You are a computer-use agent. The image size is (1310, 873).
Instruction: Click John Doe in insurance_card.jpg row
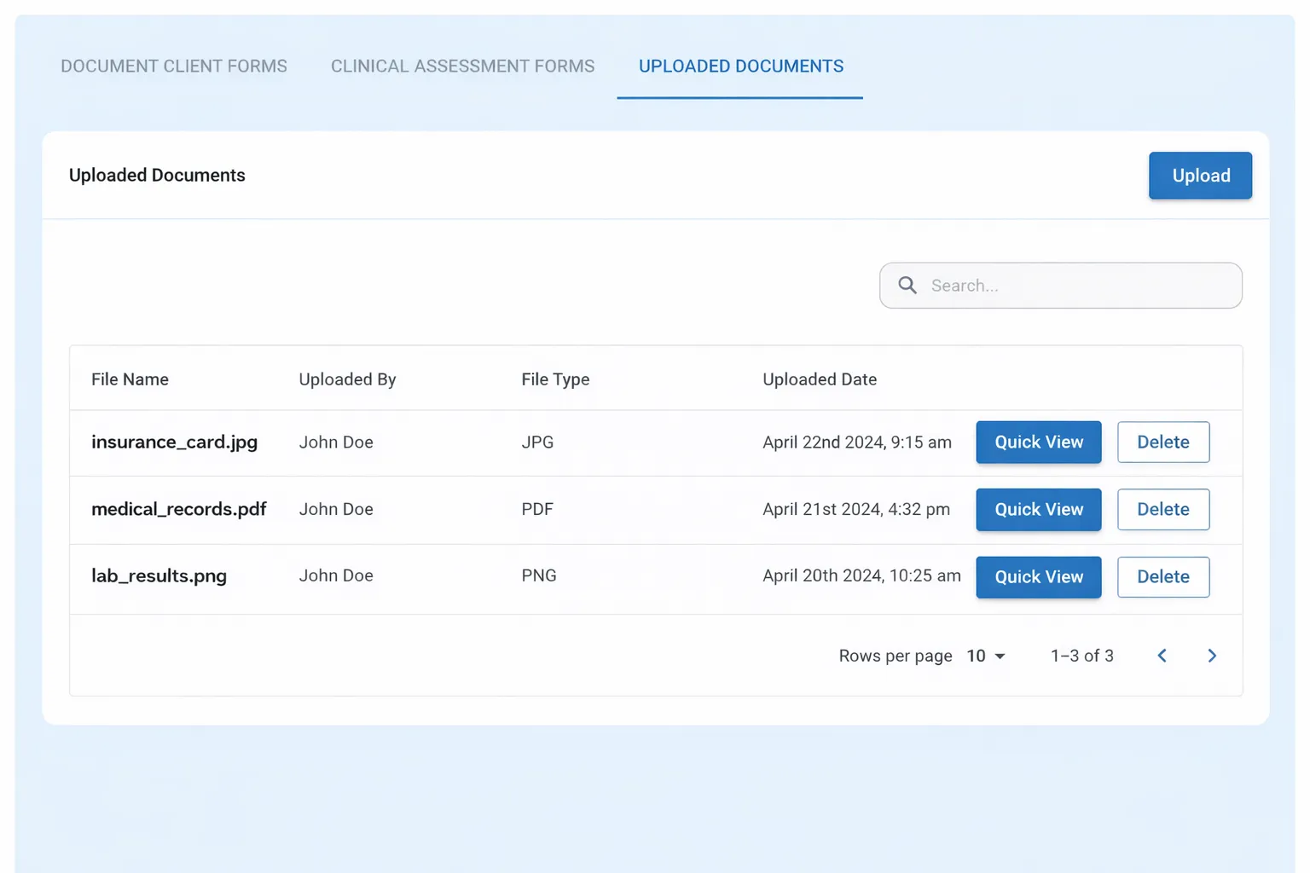pos(336,442)
